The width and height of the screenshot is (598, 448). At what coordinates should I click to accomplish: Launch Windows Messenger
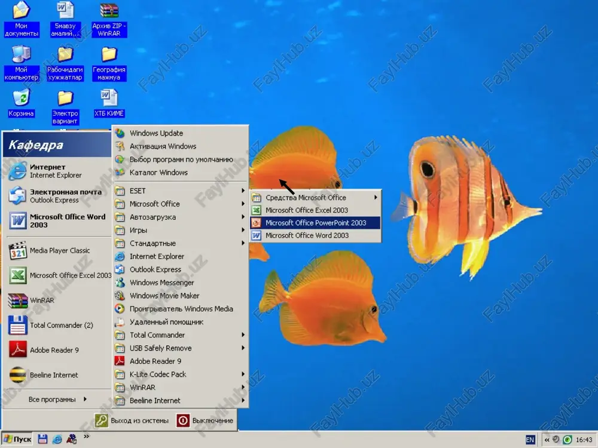tap(180, 283)
